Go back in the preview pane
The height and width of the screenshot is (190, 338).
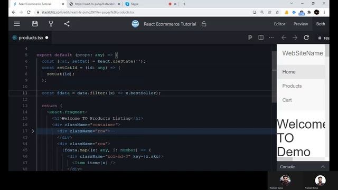click(x=284, y=37)
